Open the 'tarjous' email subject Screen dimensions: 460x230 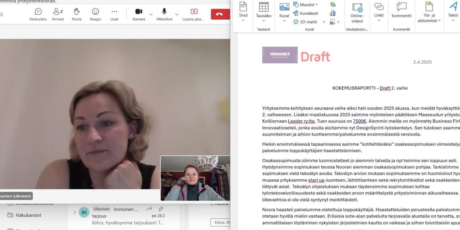pyautogui.click(x=99, y=216)
